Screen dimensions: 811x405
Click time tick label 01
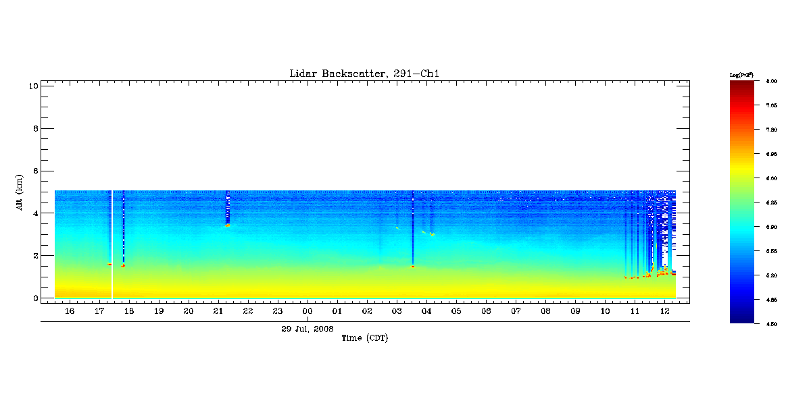tap(337, 311)
